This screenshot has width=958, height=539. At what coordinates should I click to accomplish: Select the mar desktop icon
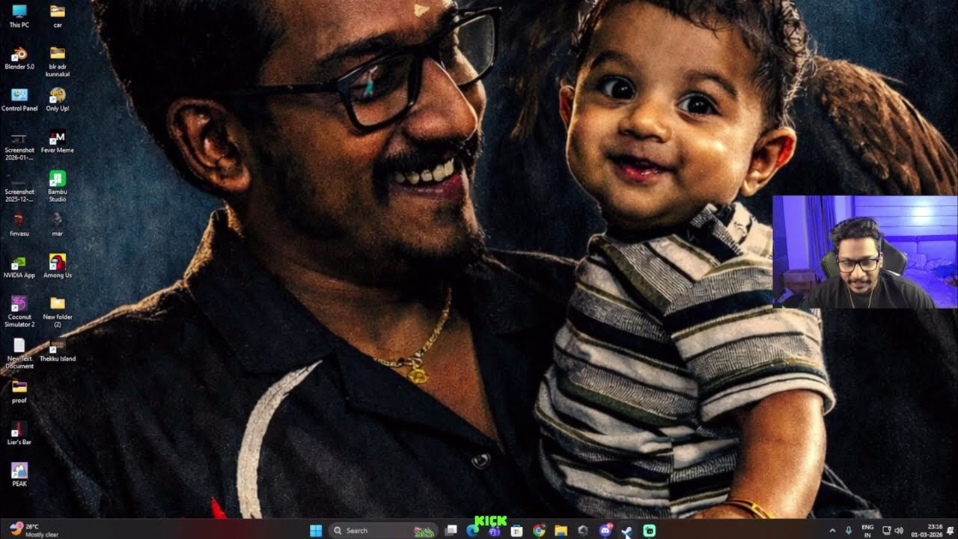[58, 225]
